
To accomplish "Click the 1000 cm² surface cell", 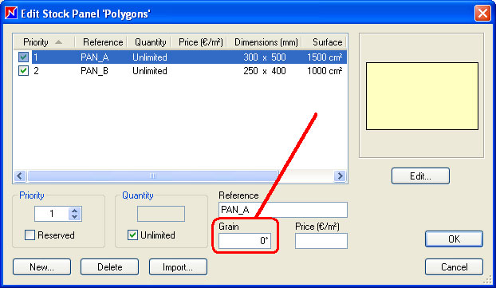I will tap(325, 71).
